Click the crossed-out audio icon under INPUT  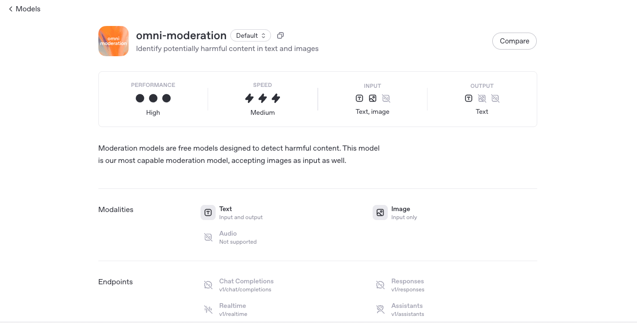tap(386, 98)
